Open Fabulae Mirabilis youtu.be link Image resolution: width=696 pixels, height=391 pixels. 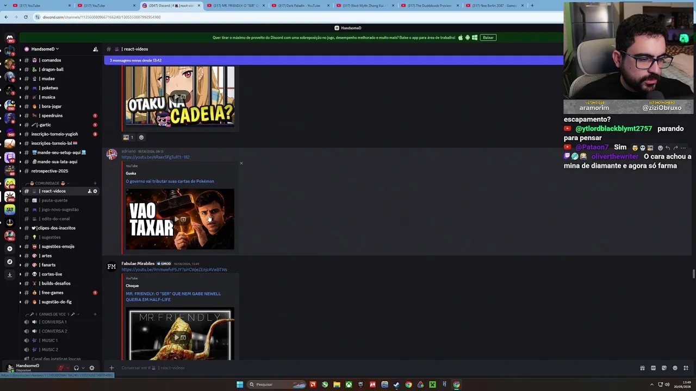click(x=174, y=270)
